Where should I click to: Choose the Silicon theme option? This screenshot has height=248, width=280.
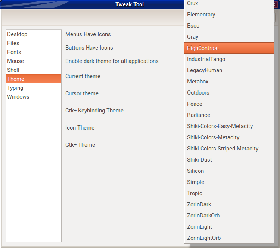pyautogui.click(x=195, y=171)
